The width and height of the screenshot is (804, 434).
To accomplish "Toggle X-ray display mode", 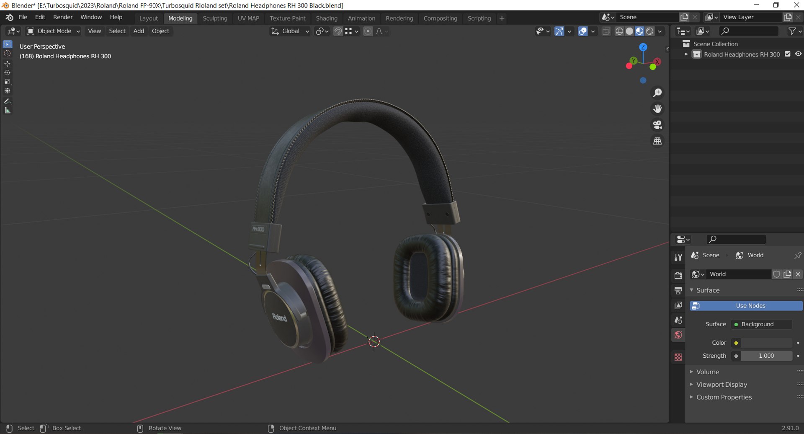I will pos(606,31).
